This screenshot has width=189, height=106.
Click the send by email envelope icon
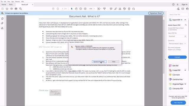point(183,9)
